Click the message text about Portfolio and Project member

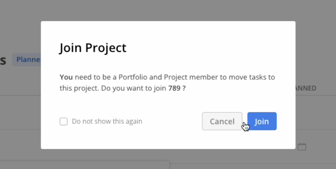tap(167, 82)
